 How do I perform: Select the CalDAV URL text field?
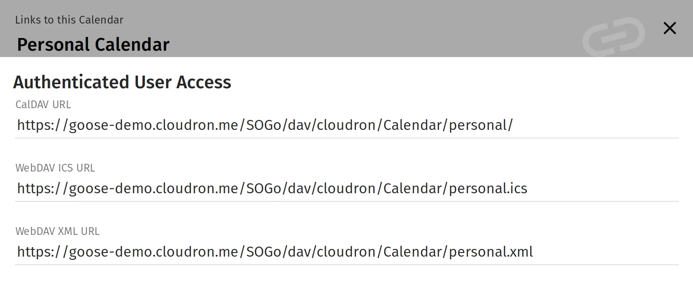coord(264,125)
